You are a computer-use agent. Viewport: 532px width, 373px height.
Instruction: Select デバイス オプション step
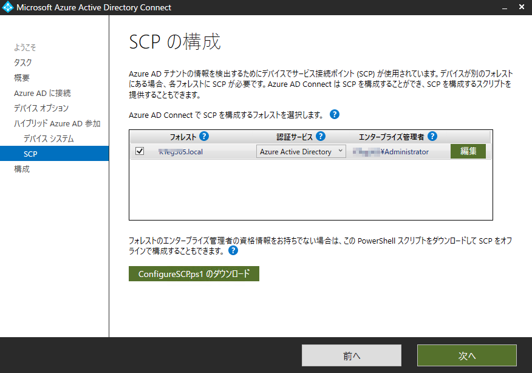click(41, 108)
